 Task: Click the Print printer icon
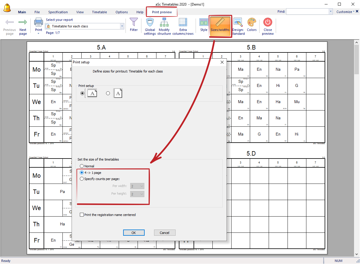(39, 23)
